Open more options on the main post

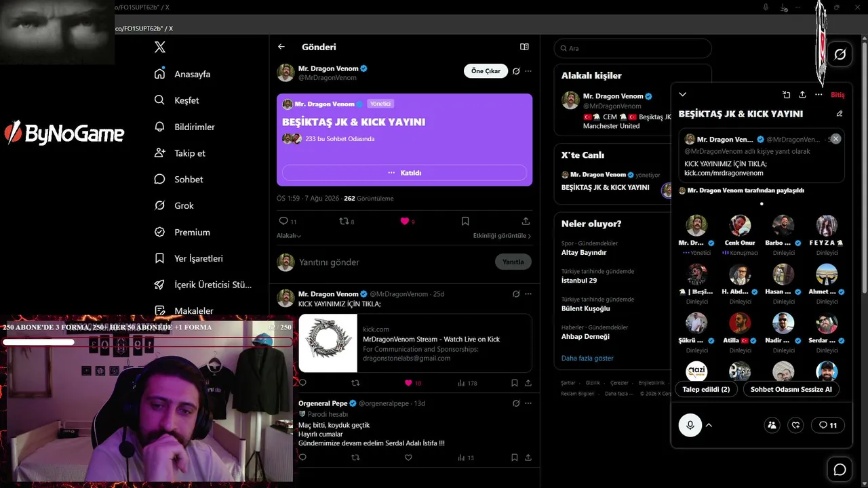pyautogui.click(x=528, y=71)
